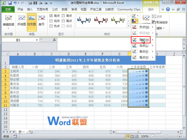Enable the 首点 first point checkbox

pyautogui.click(x=63, y=16)
